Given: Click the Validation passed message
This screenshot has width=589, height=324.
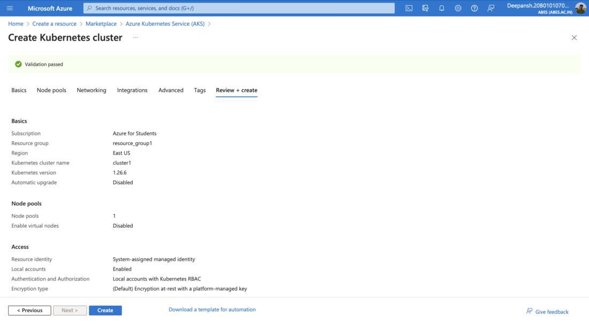Looking at the screenshot, I should coord(44,64).
